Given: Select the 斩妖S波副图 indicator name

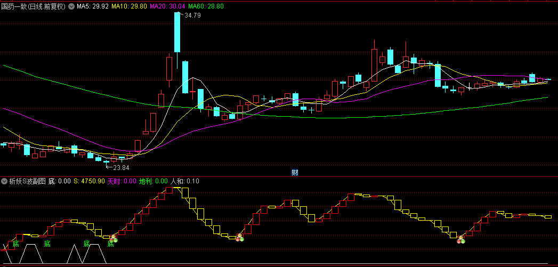Looking at the screenshot, I should [x=27, y=181].
